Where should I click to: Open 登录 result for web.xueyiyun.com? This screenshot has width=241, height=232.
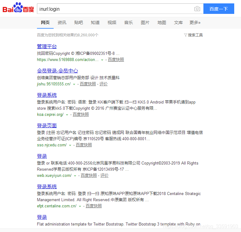42,156
